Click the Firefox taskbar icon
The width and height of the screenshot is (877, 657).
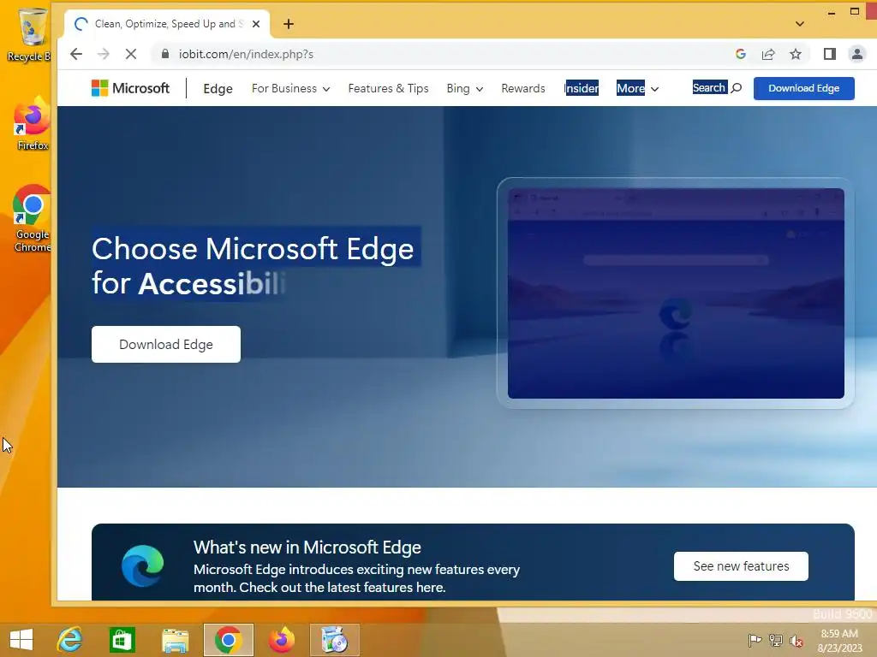[x=281, y=640]
